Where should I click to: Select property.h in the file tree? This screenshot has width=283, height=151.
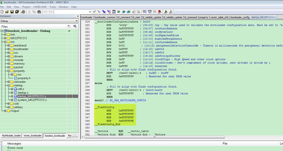(x=24, y=78)
